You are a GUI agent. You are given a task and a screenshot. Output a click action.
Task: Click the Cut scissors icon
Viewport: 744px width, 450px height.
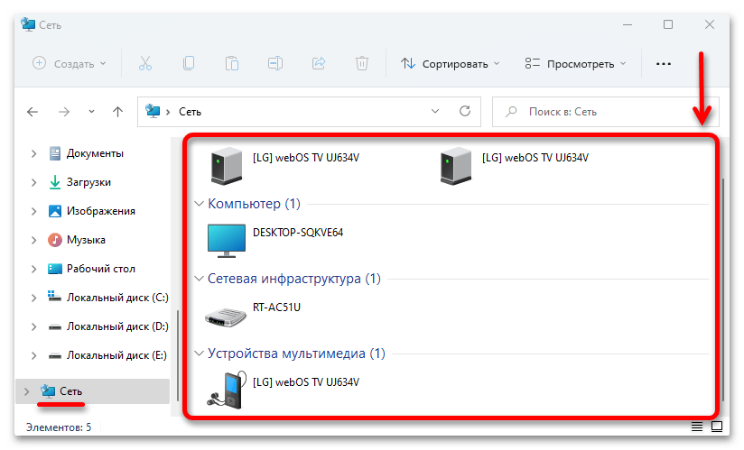pyautogui.click(x=145, y=63)
